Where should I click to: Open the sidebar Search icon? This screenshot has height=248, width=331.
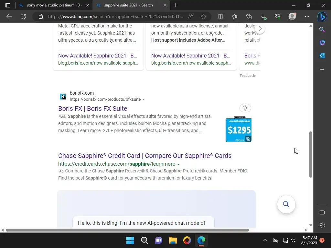coord(322,29)
